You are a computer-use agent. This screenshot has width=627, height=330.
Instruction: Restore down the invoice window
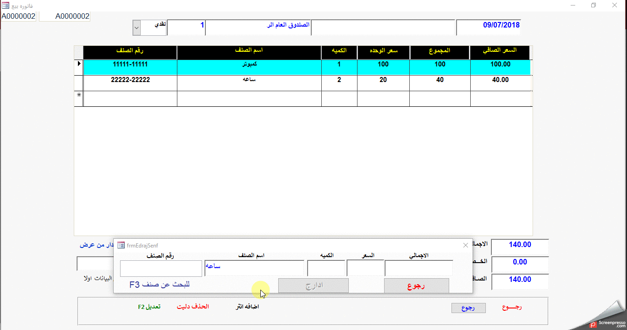594,5
